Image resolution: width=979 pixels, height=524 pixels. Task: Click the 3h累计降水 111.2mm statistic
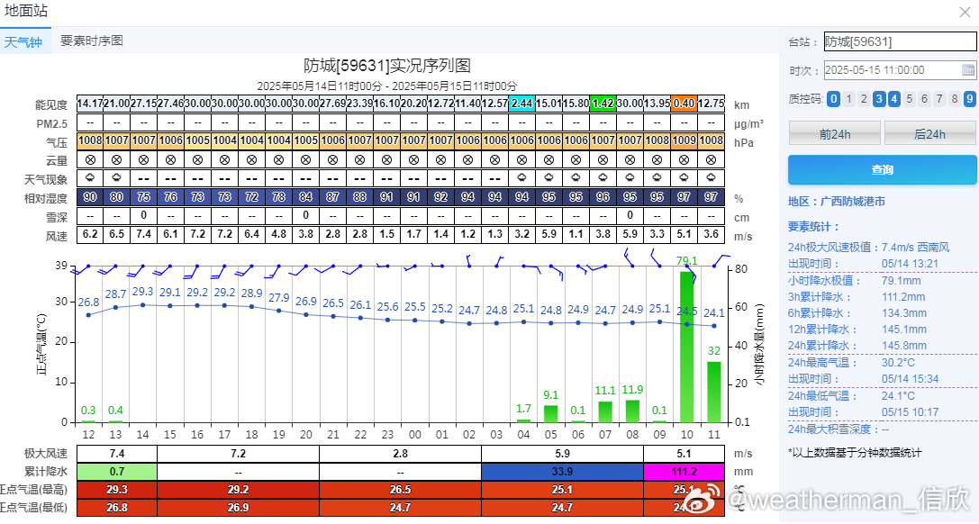coord(857,297)
